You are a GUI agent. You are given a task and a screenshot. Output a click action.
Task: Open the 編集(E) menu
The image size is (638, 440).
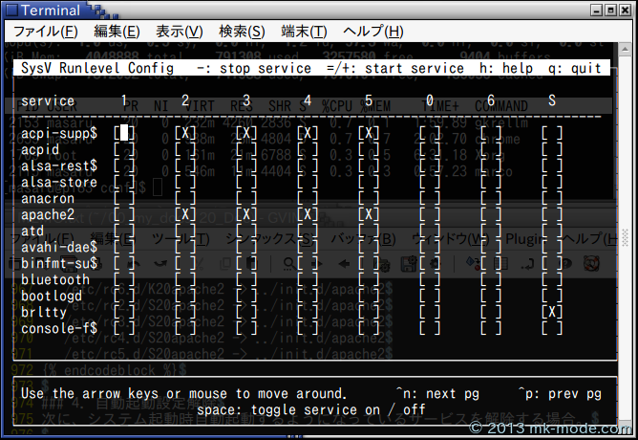click(x=117, y=32)
